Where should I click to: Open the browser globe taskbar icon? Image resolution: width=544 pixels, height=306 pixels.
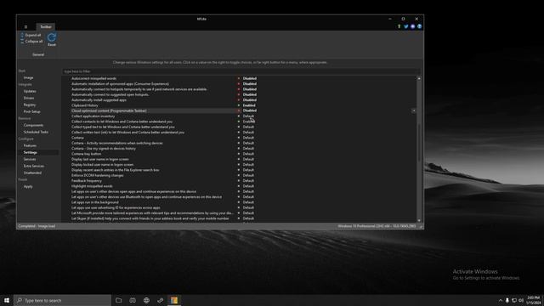click(x=146, y=300)
